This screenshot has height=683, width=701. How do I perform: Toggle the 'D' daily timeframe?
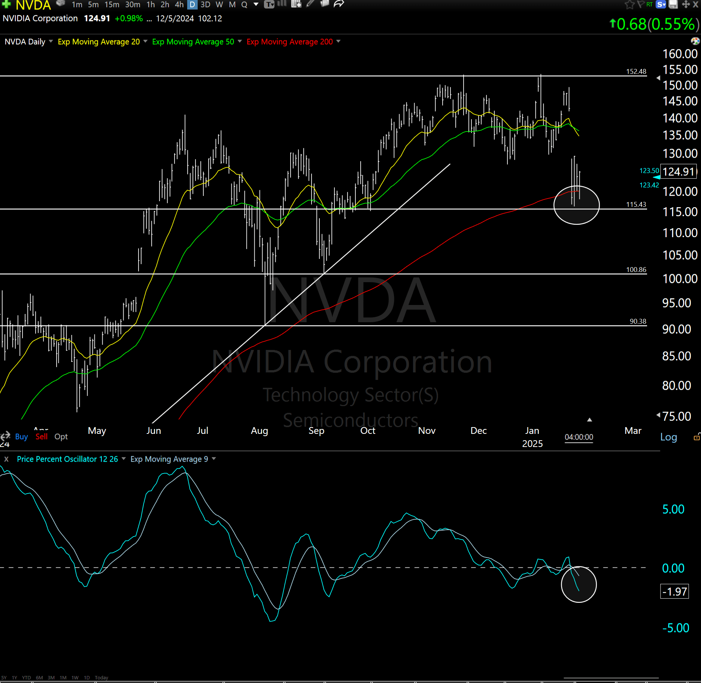point(192,5)
